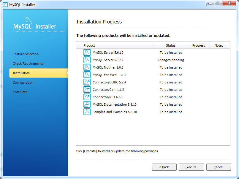Screen dimensions: 239x179
Task: Click the MySQL Installer title bar icon
Action: coord(5,4)
